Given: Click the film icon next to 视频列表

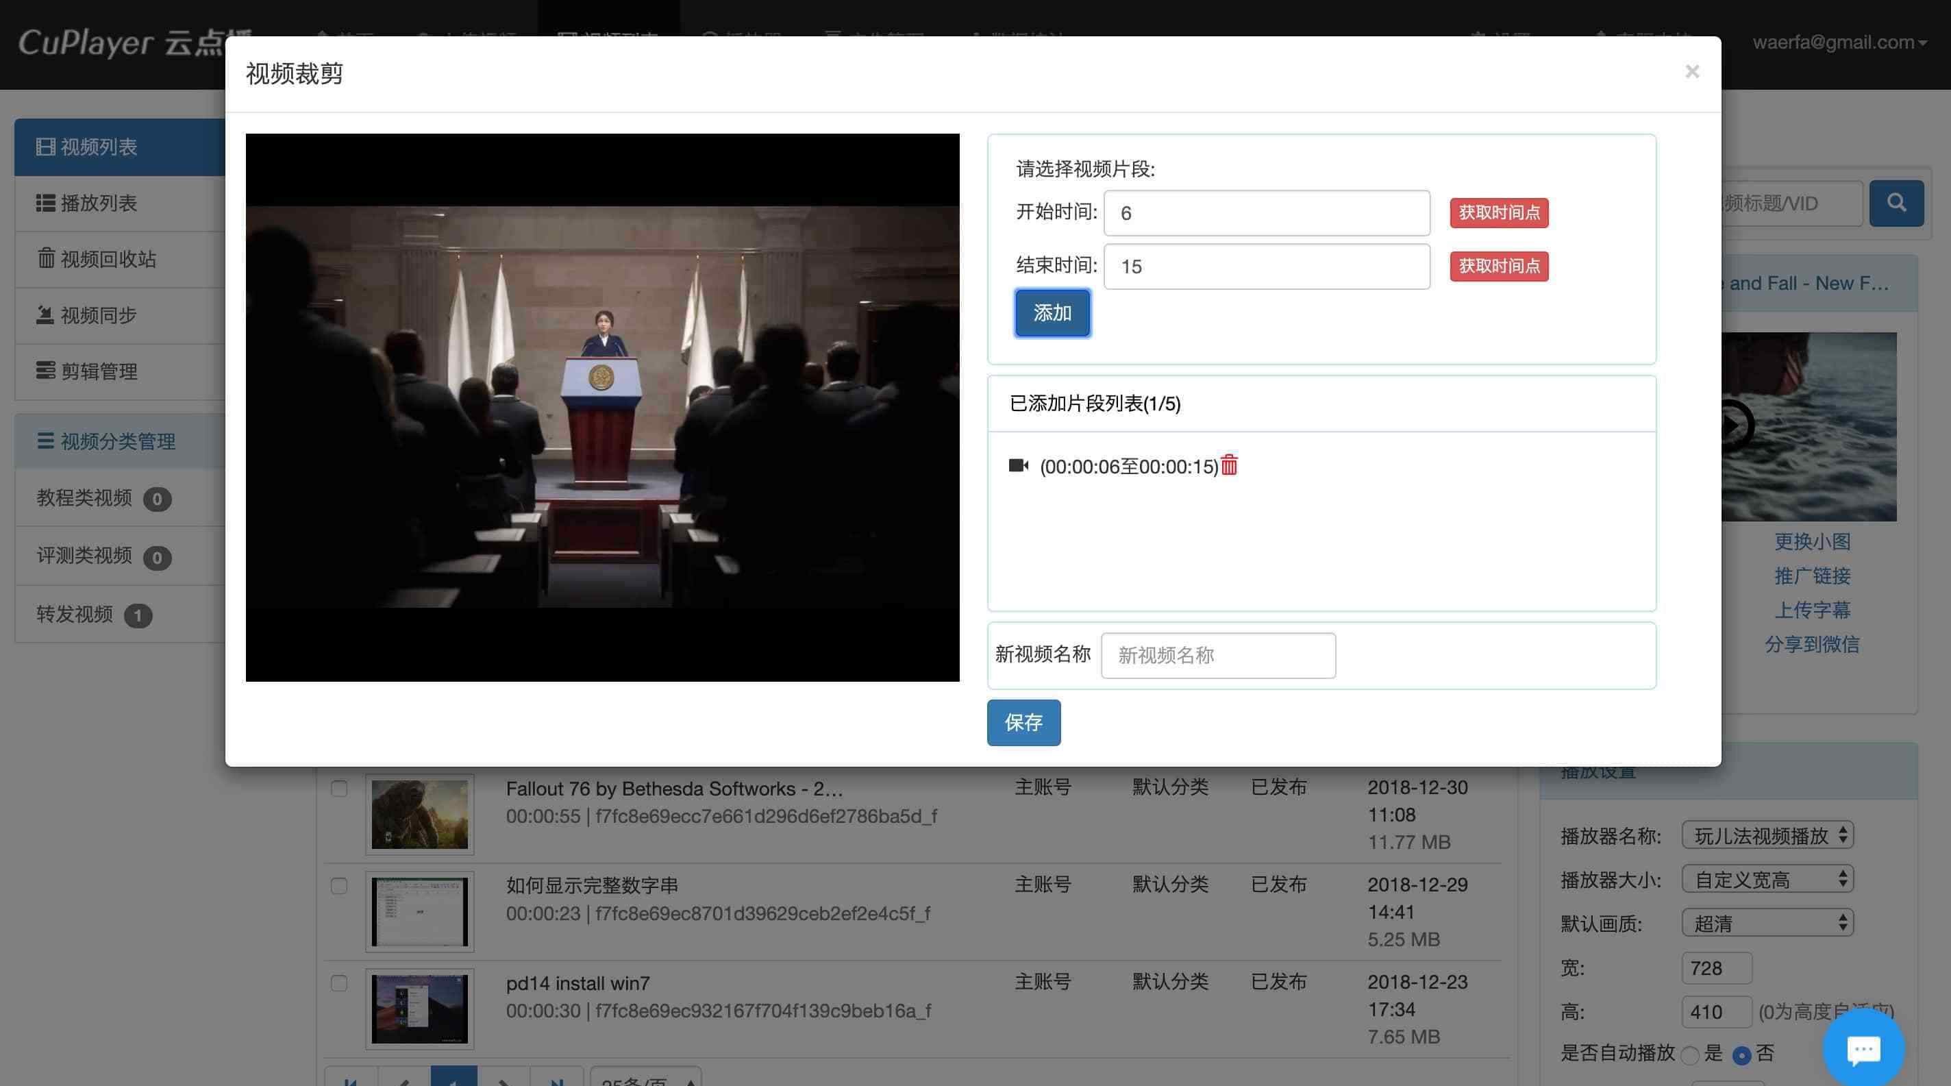Looking at the screenshot, I should pyautogui.click(x=45, y=147).
